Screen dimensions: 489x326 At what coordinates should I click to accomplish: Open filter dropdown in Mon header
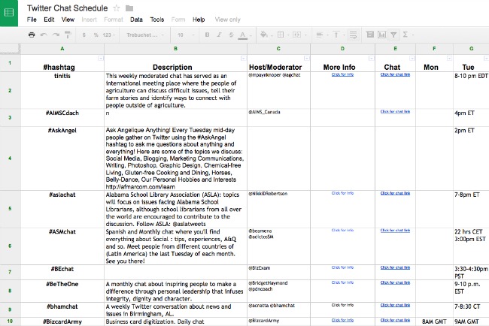(x=449, y=59)
